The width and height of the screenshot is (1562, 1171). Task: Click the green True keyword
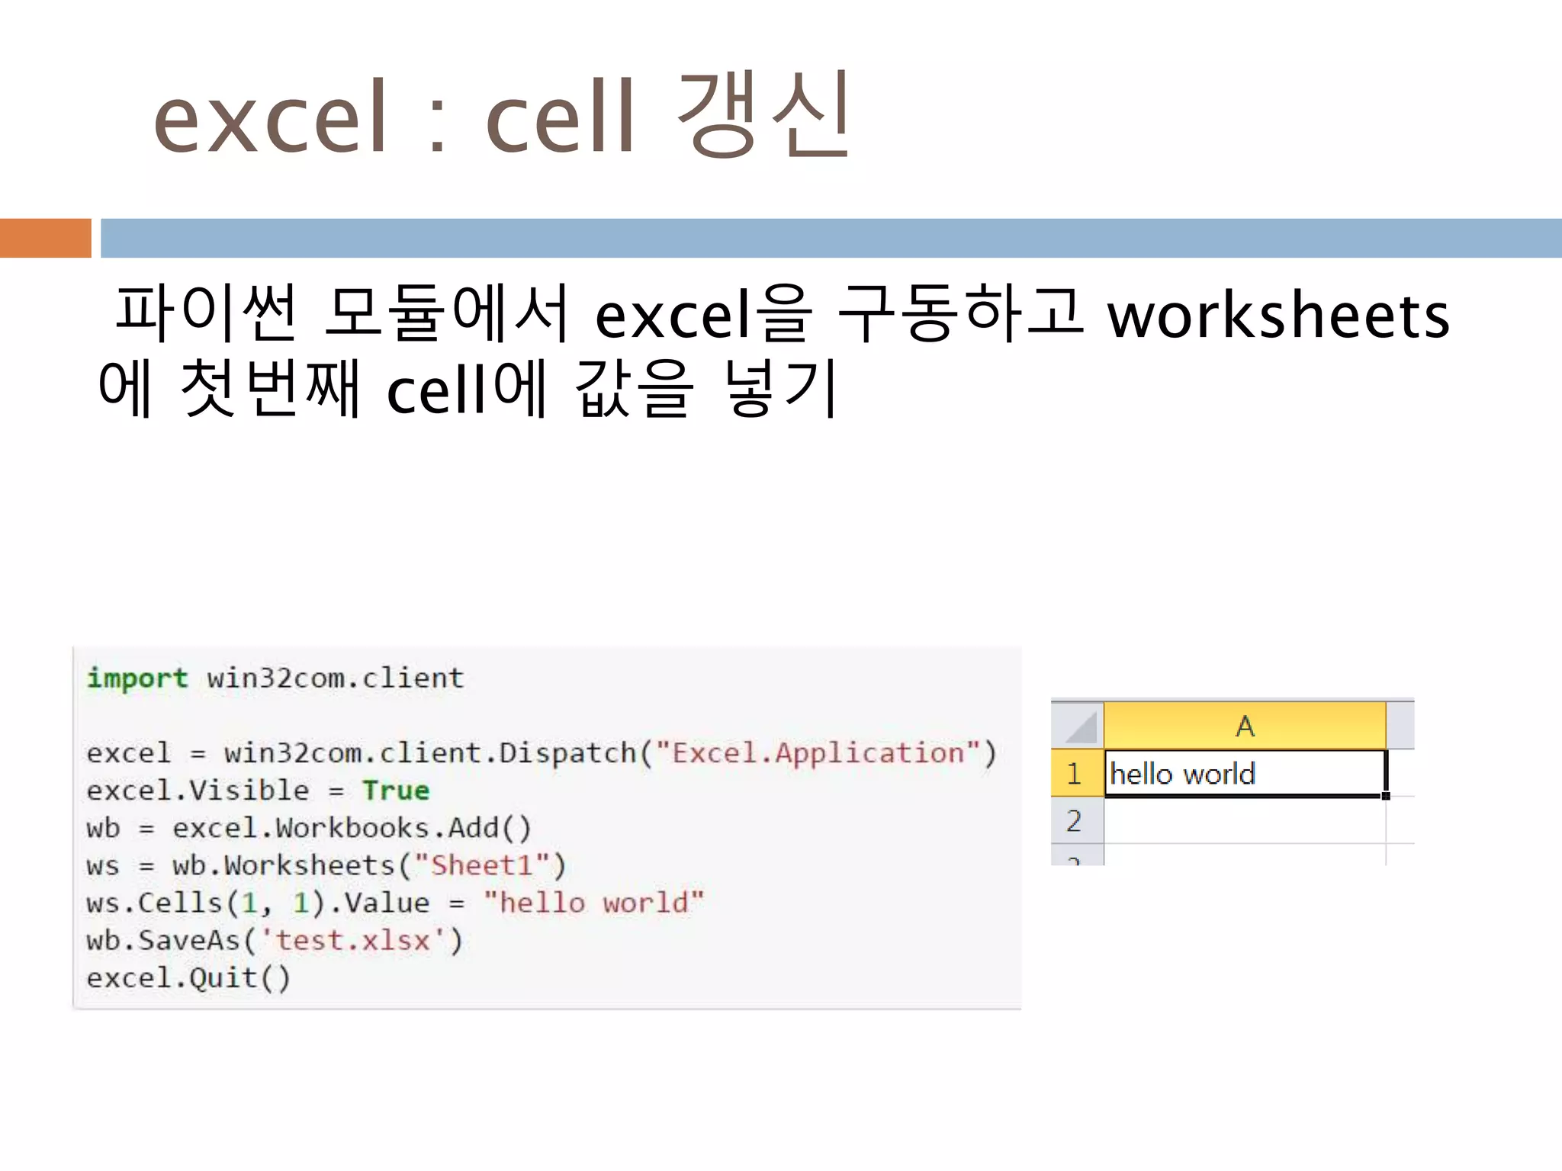396,791
